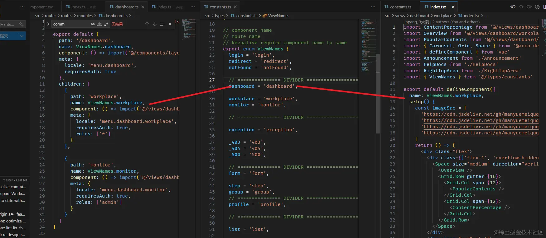546x238 pixels.
Task: Click 'ViewNames.workplace' on line 14 of dashboard.ts
Action: pyautogui.click(x=115, y=103)
